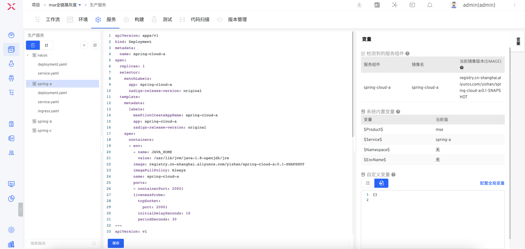The image size is (525, 249).
Task: Click the 保存 button
Action: click(116, 243)
